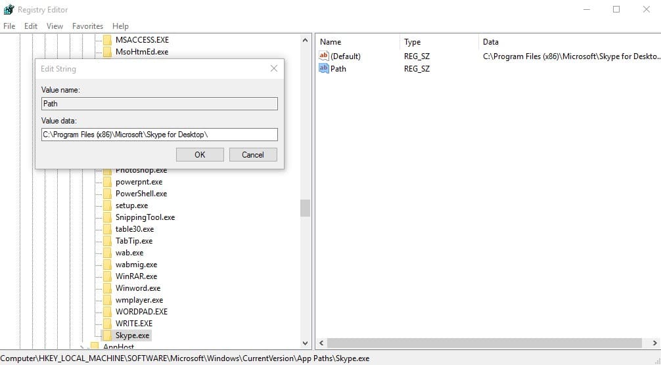The height and width of the screenshot is (365, 661).
Task: Select the Skype.exe folder icon
Action: (108, 335)
